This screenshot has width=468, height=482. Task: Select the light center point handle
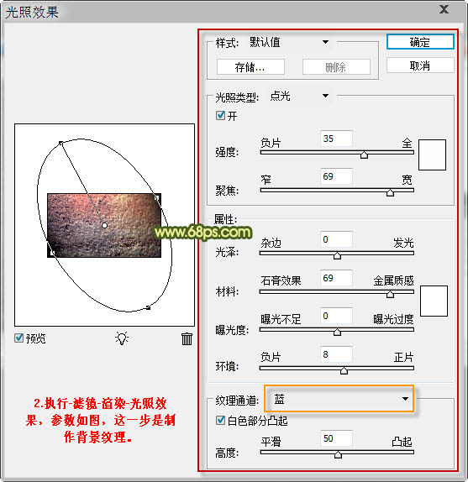104,225
